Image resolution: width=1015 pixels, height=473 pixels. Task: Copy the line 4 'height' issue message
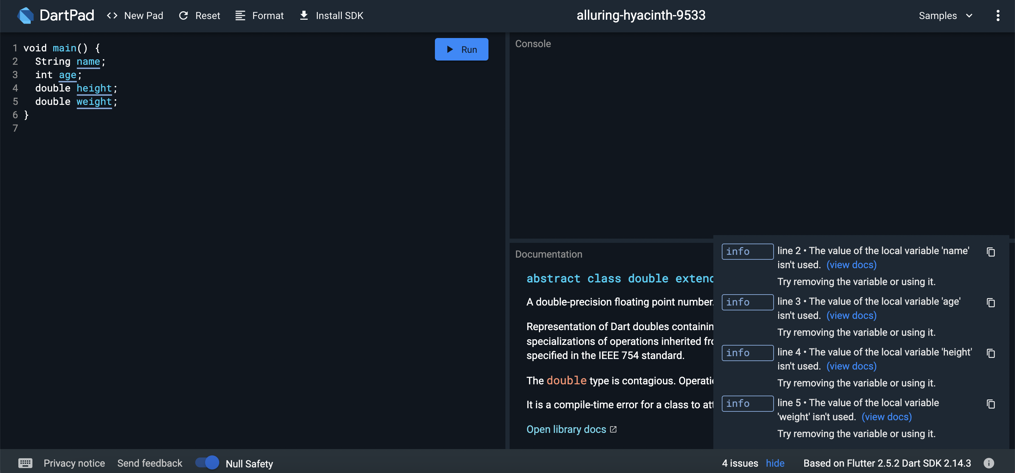coord(991,353)
